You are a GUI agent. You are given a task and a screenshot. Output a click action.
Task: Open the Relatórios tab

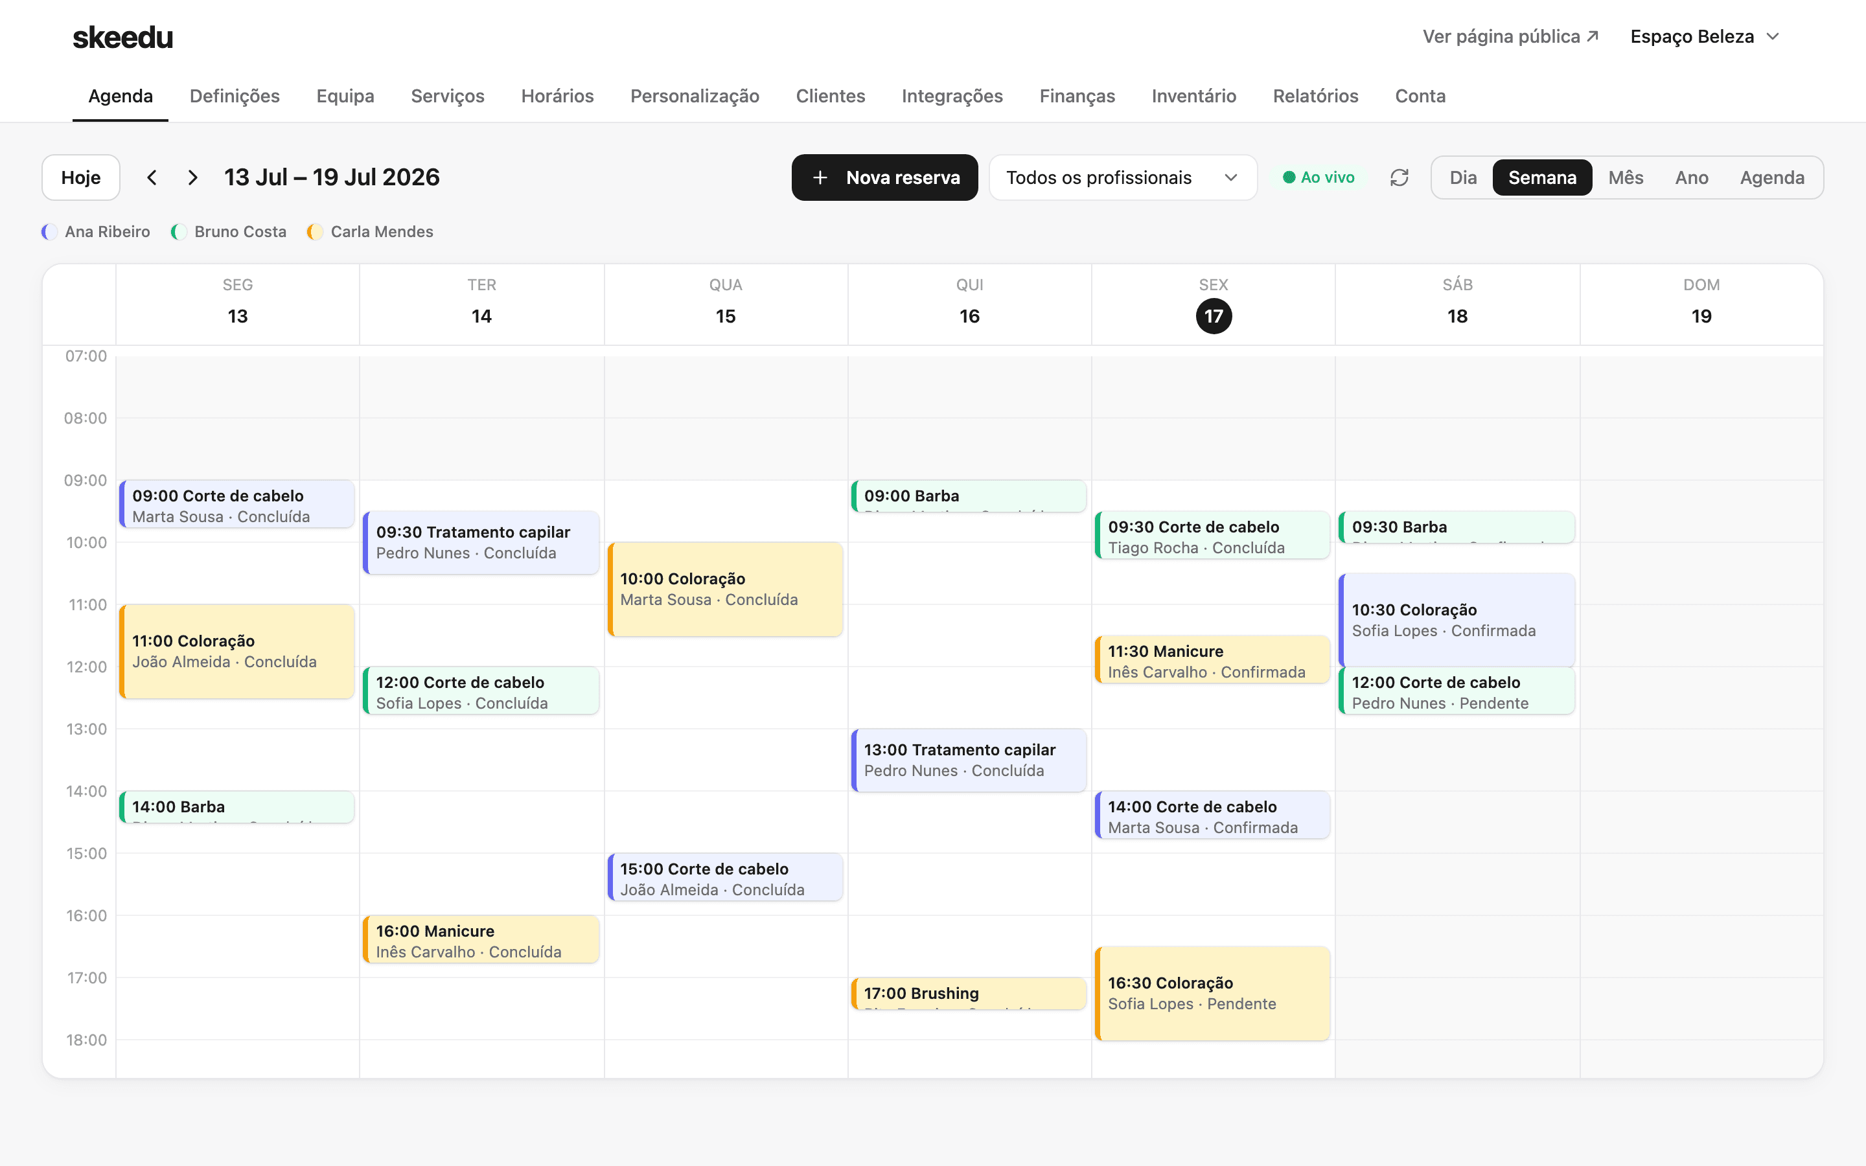(1315, 97)
